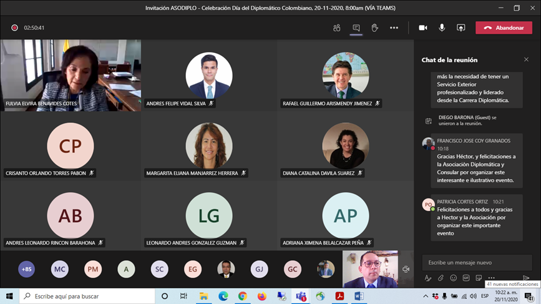Toggle the microphone mute button
The height and width of the screenshot is (304, 541).
coord(442,28)
